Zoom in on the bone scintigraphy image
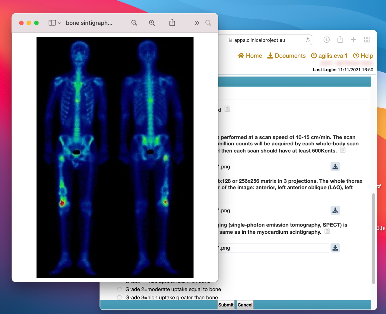Screen dimensions: 386x314 (152, 23)
